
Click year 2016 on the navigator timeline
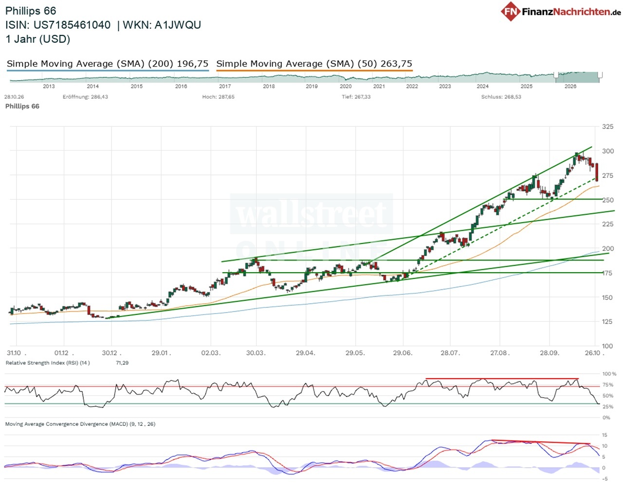pos(181,87)
